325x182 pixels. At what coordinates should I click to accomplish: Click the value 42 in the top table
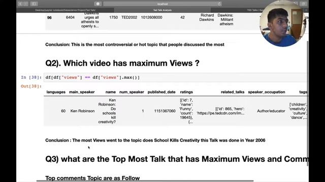[x=182, y=18]
